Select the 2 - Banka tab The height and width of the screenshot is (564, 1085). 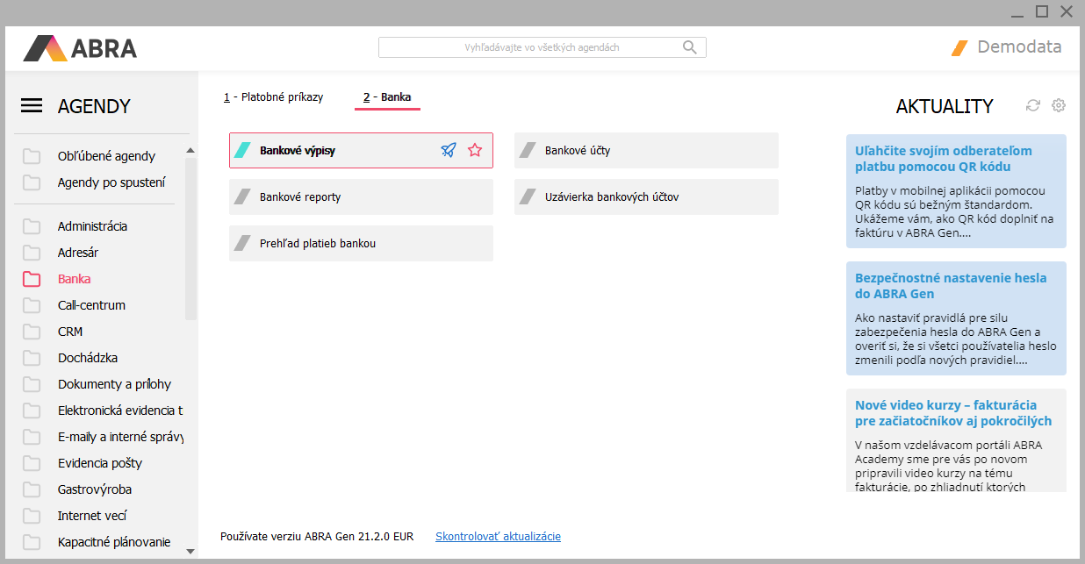tap(387, 97)
